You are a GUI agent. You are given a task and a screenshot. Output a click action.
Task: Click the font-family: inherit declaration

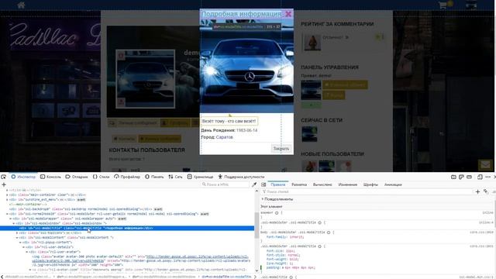click(x=285, y=236)
